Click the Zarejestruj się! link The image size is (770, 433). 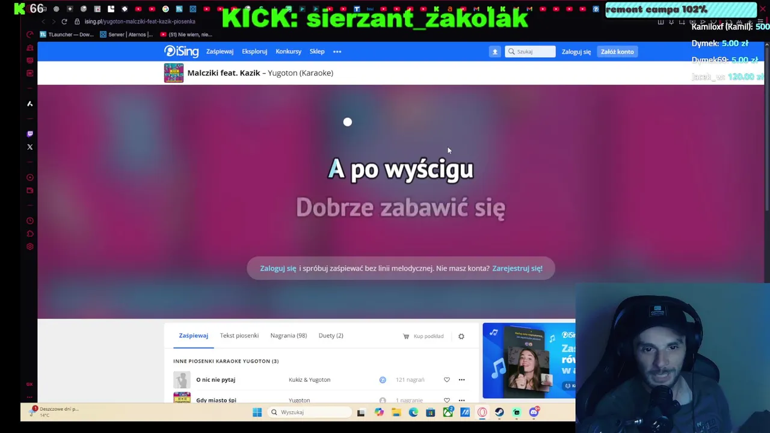click(517, 268)
